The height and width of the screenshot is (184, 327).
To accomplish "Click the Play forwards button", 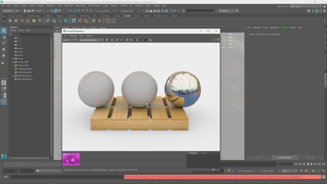I will (311, 164).
